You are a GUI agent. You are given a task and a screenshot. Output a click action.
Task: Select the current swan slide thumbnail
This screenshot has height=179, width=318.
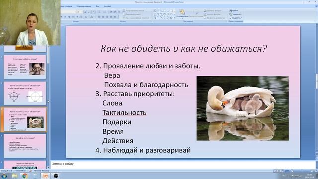25,119
